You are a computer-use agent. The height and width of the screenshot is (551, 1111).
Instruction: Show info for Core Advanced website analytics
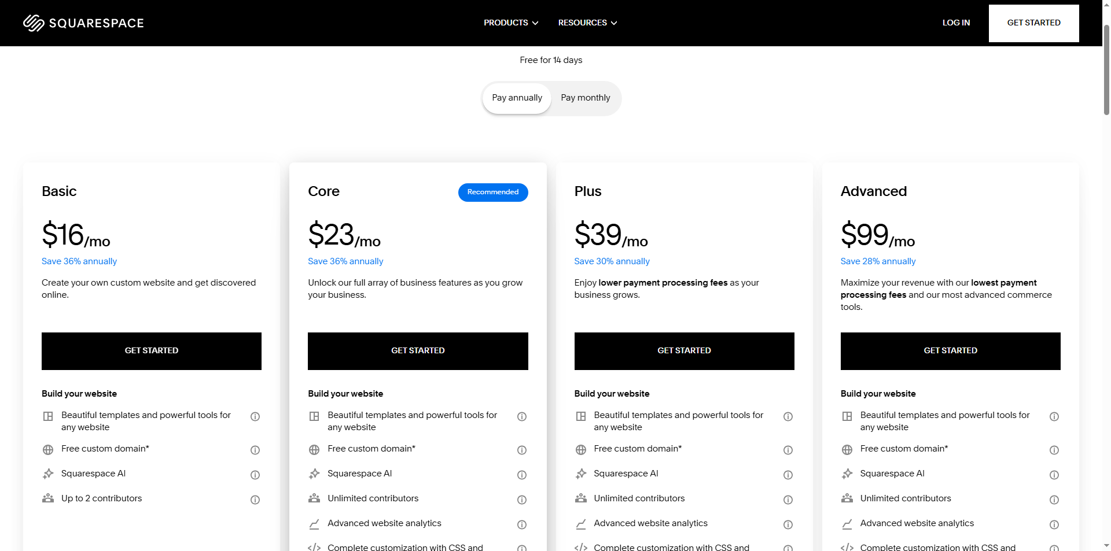pyautogui.click(x=521, y=524)
